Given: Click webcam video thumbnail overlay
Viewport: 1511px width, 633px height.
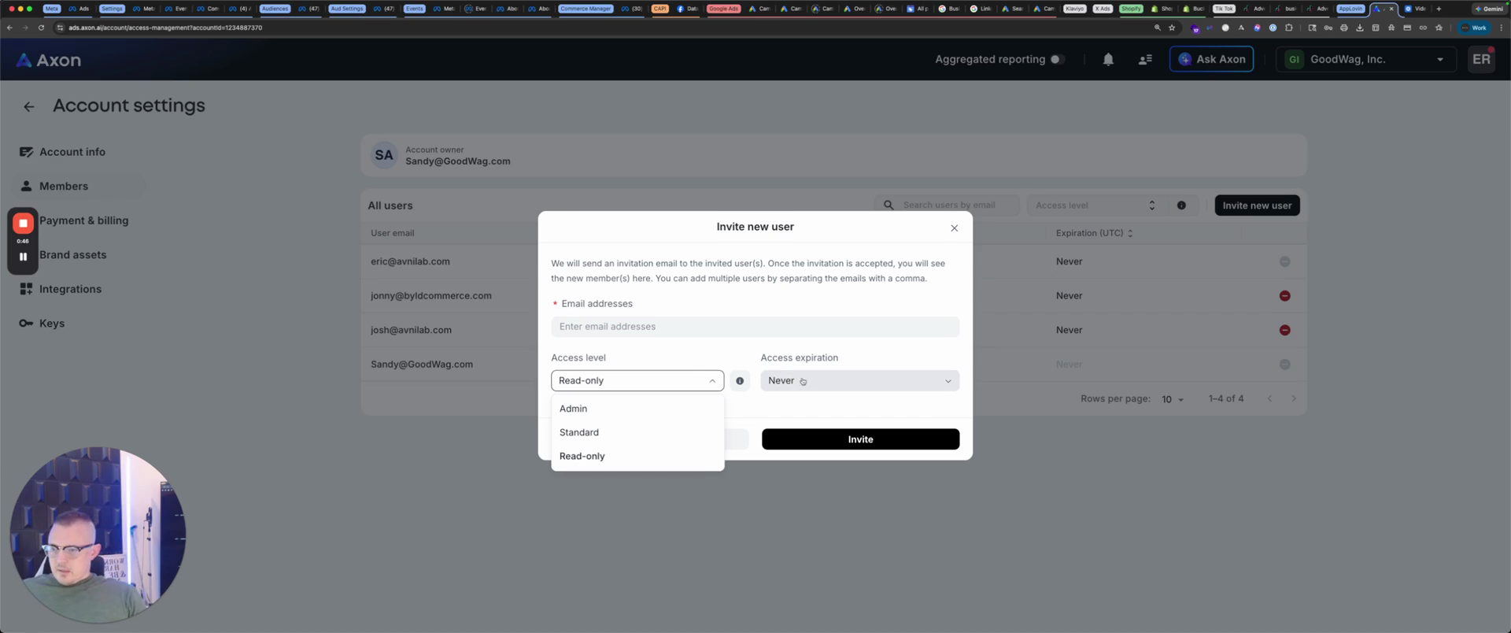Looking at the screenshot, I should [98, 535].
